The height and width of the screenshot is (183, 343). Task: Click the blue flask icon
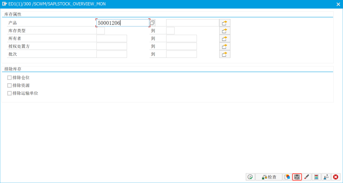click(x=326, y=177)
